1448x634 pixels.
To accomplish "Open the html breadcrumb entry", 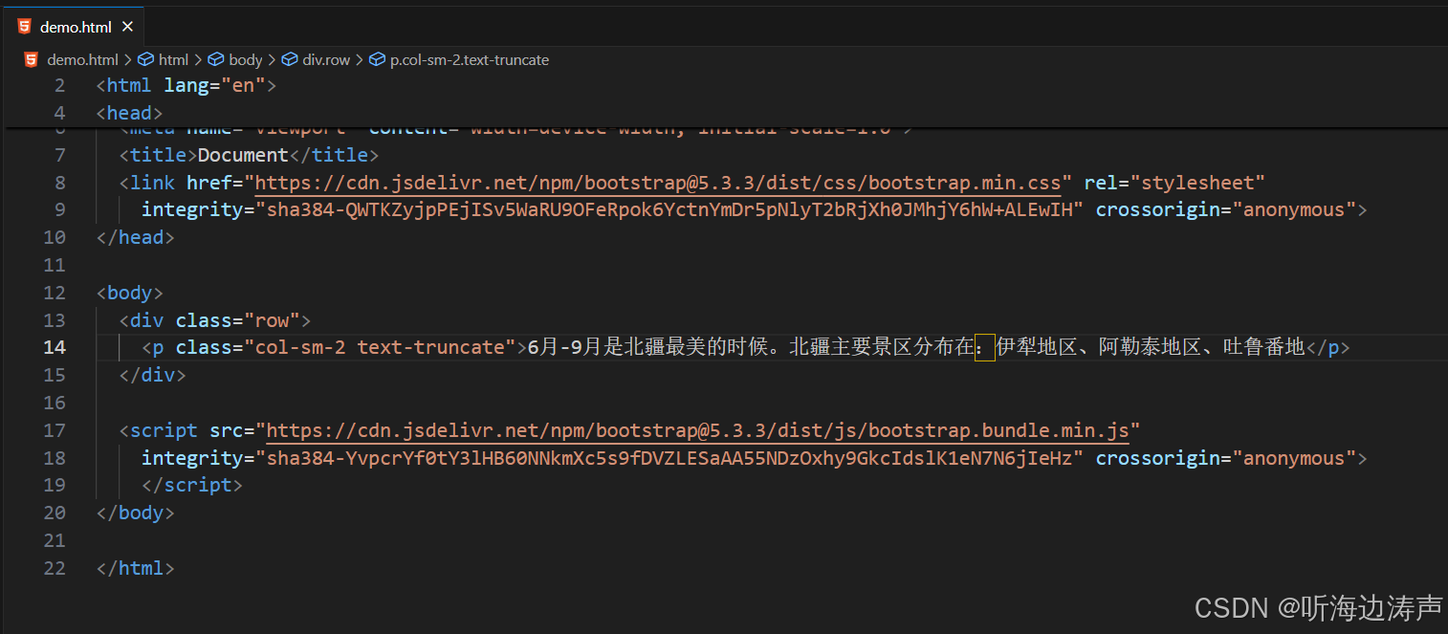I will [174, 59].
